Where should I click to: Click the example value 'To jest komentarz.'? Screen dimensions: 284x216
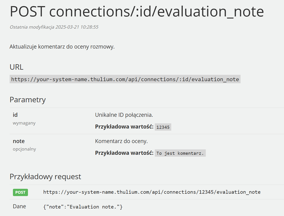tap(180, 153)
